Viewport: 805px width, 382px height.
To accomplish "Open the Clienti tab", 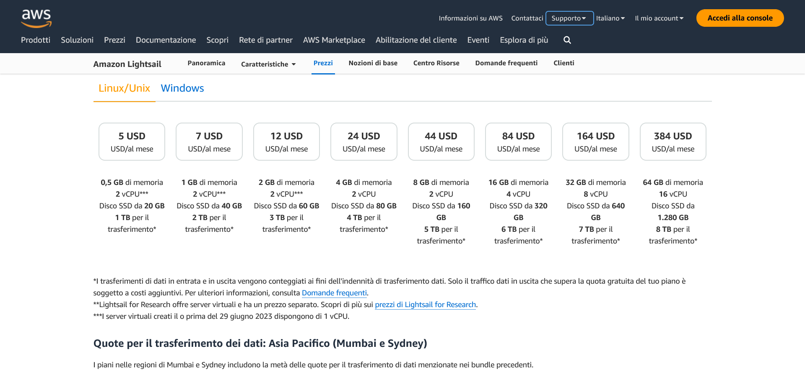I will pos(563,63).
